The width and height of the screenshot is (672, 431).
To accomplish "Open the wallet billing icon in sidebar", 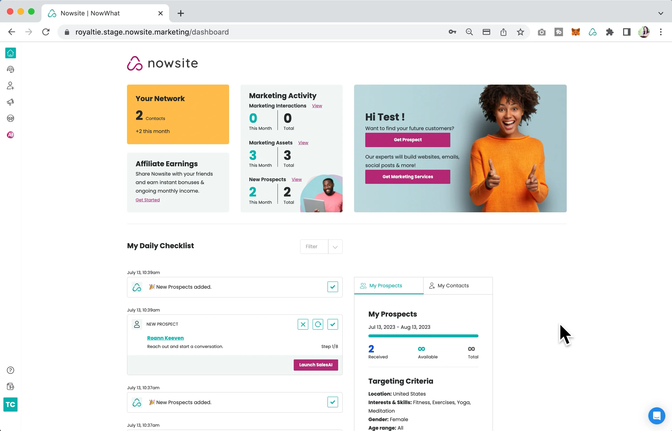I will coord(10,386).
